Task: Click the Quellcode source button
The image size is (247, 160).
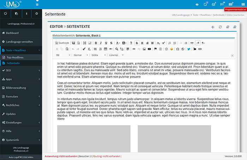Action: coord(62,43)
